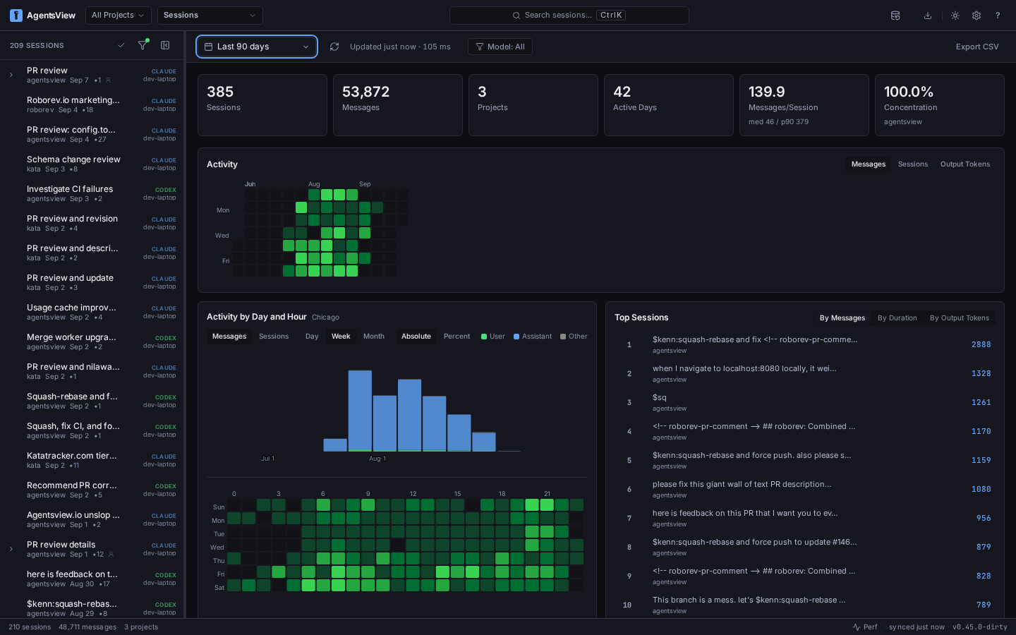Open the All Projects dropdown
Viewport: 1016px width, 635px height.
pyautogui.click(x=119, y=16)
